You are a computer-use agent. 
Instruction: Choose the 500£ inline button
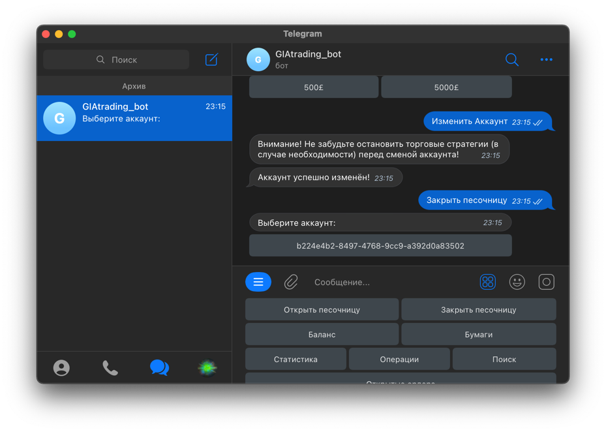[x=313, y=87]
